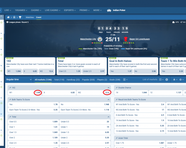Pin the Double Chance market

pos(117,88)
